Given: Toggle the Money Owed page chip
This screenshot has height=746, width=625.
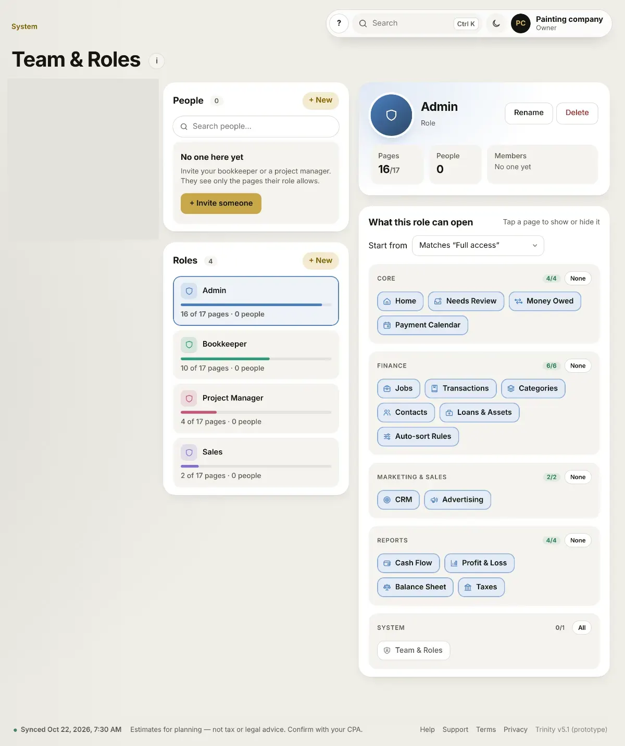Looking at the screenshot, I should point(545,301).
